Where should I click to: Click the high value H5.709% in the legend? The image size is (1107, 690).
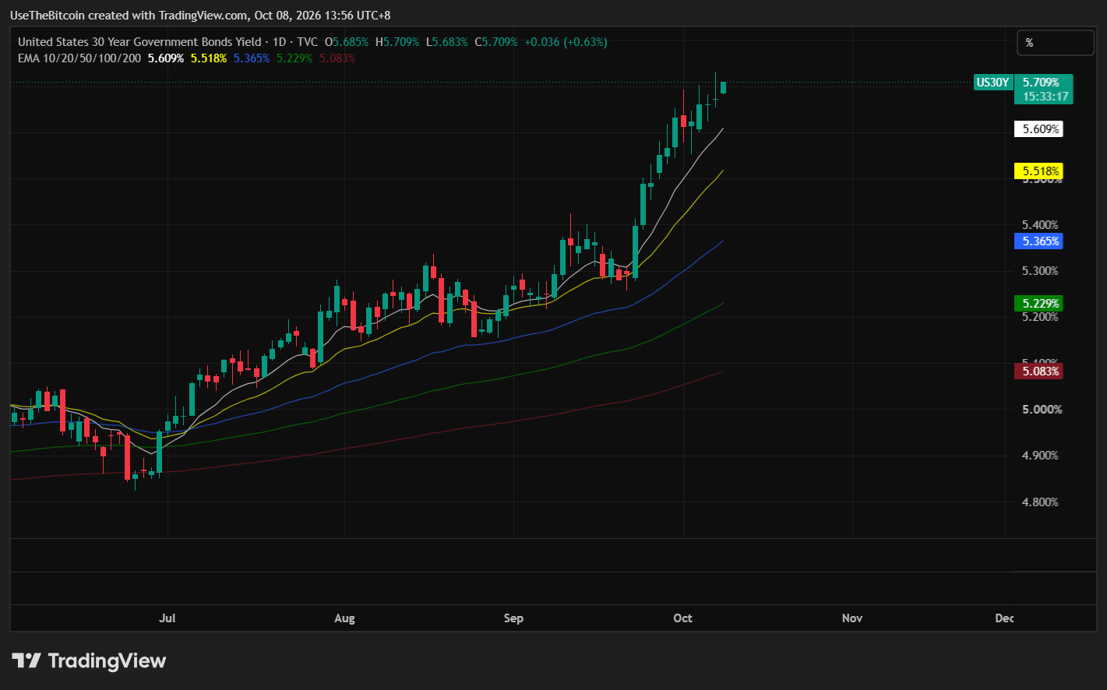397,42
